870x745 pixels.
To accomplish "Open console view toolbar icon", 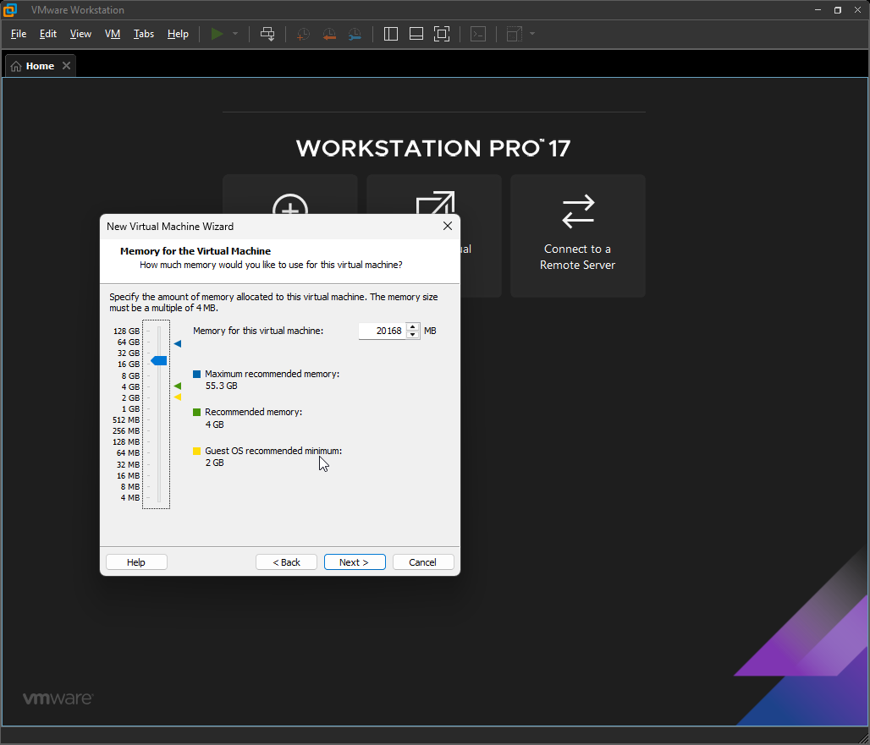I will tap(477, 34).
